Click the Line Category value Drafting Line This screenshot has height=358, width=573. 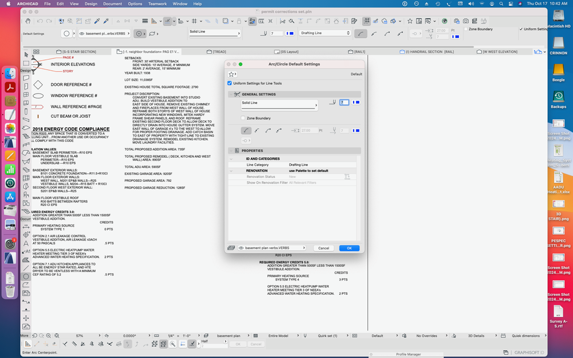click(299, 165)
